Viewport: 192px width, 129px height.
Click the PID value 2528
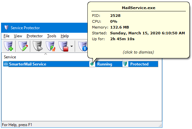pos(115,16)
